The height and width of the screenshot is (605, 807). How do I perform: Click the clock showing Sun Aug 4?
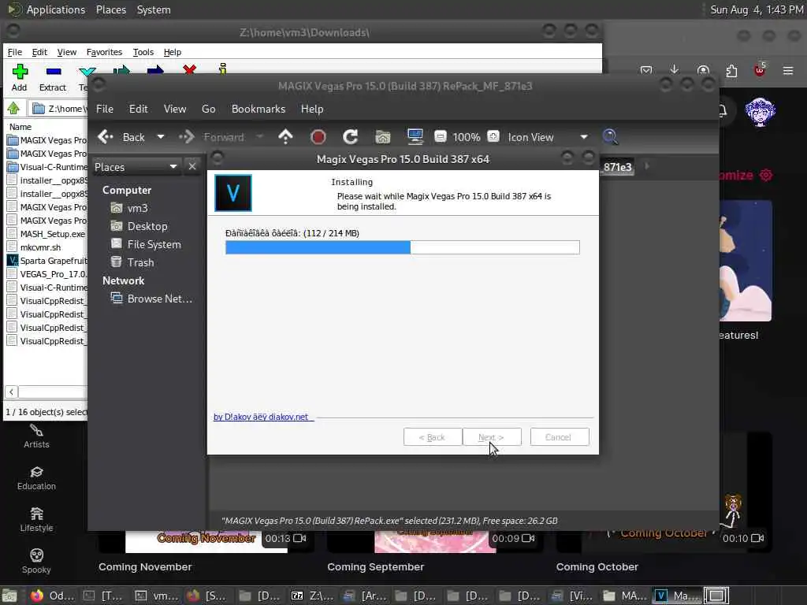tap(757, 9)
